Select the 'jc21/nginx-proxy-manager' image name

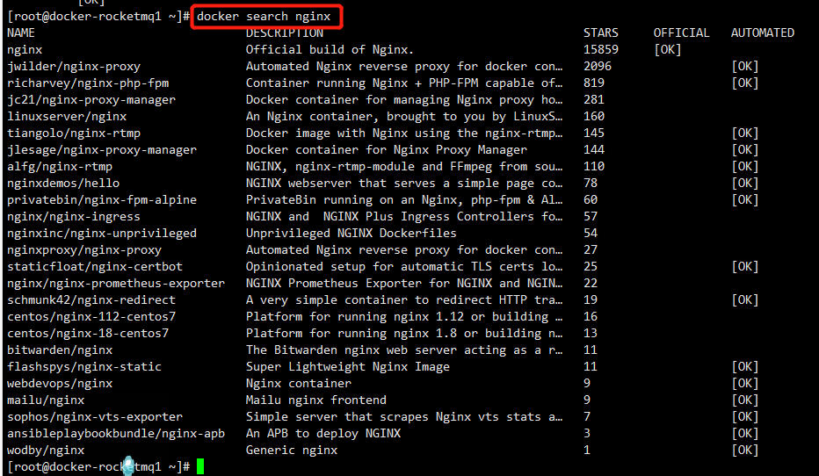click(91, 100)
